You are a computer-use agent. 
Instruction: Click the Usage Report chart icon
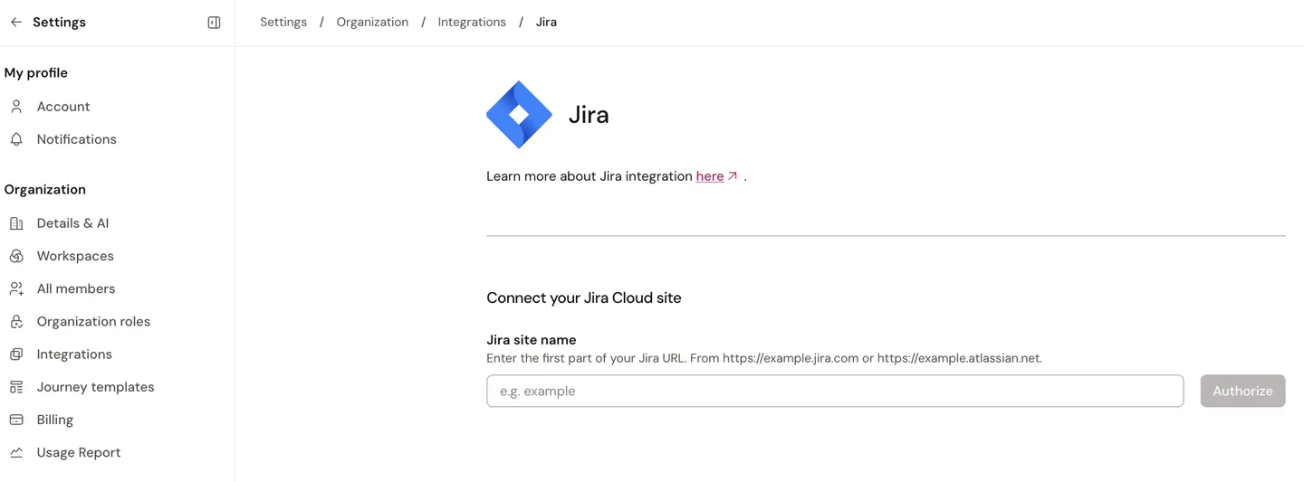click(x=16, y=452)
